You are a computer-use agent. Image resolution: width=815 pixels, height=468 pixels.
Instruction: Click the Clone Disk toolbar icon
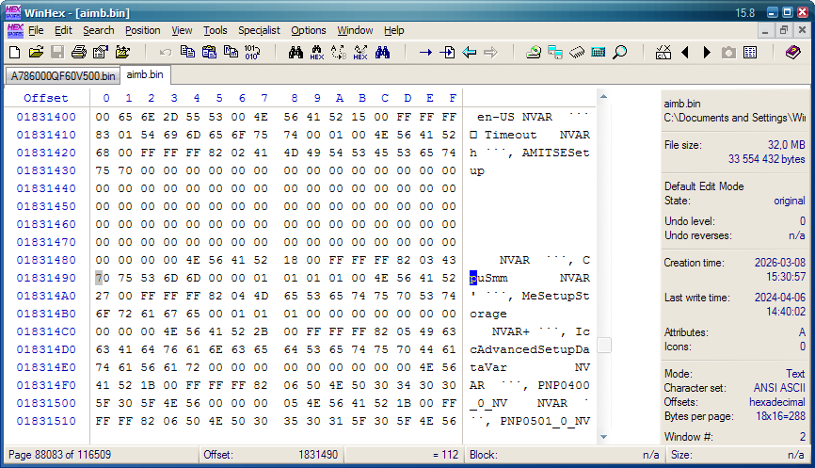pyautogui.click(x=555, y=52)
